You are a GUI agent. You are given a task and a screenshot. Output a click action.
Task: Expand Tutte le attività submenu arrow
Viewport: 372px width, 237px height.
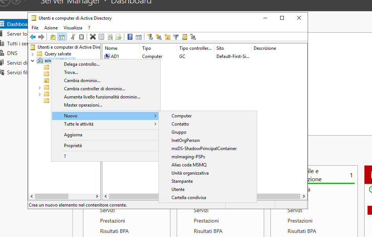tap(155, 124)
